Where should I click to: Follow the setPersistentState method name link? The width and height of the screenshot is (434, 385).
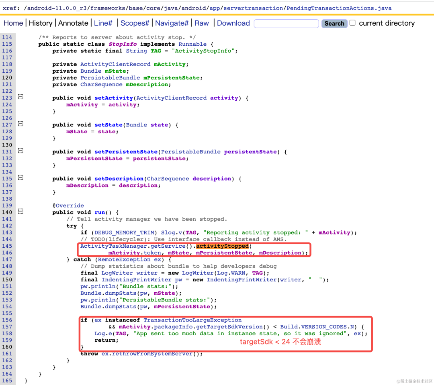coord(126,152)
